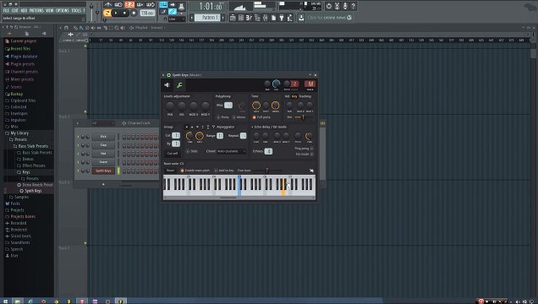Toggle Pattern/Song mode button
This screenshot has height=304, width=538.
click(107, 13)
